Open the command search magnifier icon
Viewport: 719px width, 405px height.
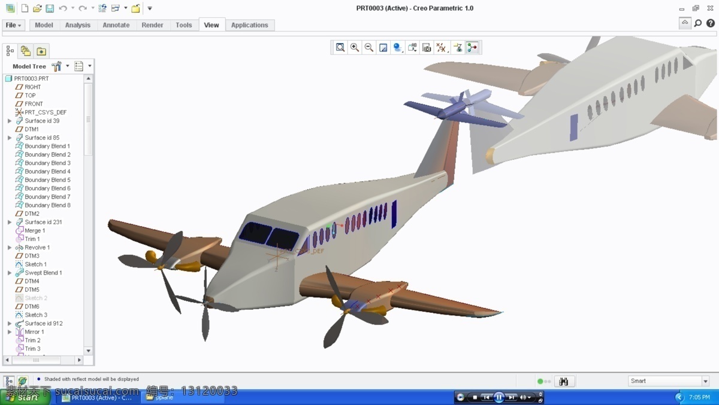698,23
